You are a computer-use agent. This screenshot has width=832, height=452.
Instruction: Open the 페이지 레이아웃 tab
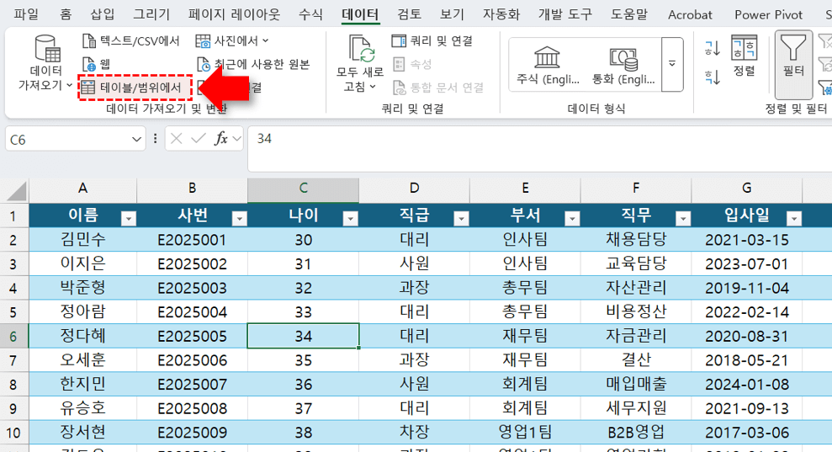pyautogui.click(x=234, y=14)
